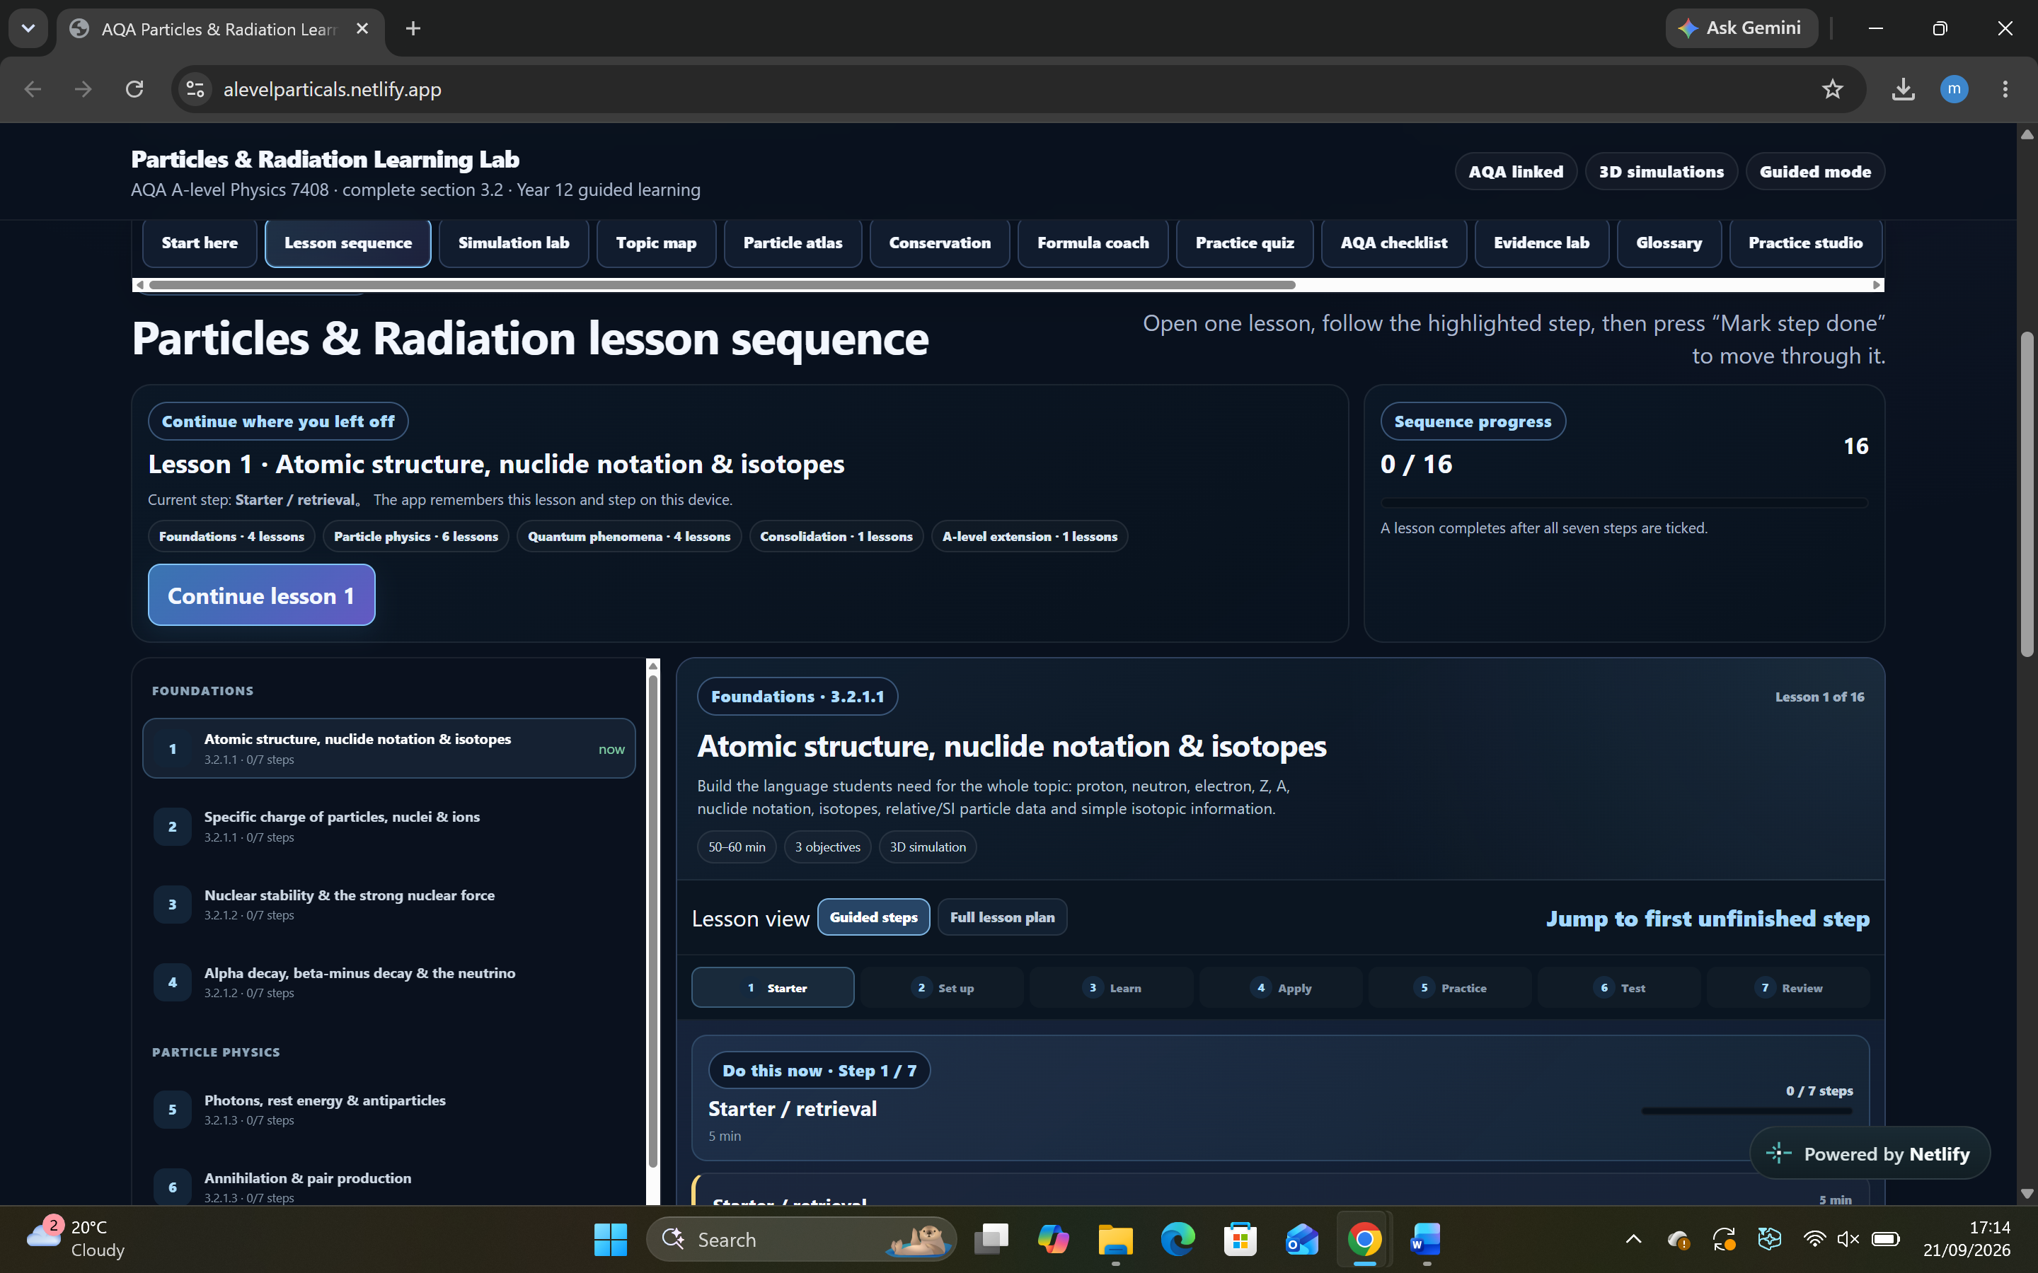Close the AQA Particles & Radiation tab
Screen dimensions: 2038x1273
[x=362, y=28]
